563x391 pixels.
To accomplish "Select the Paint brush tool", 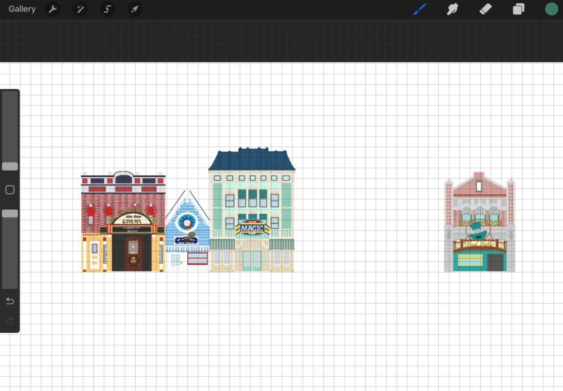I will click(x=420, y=9).
